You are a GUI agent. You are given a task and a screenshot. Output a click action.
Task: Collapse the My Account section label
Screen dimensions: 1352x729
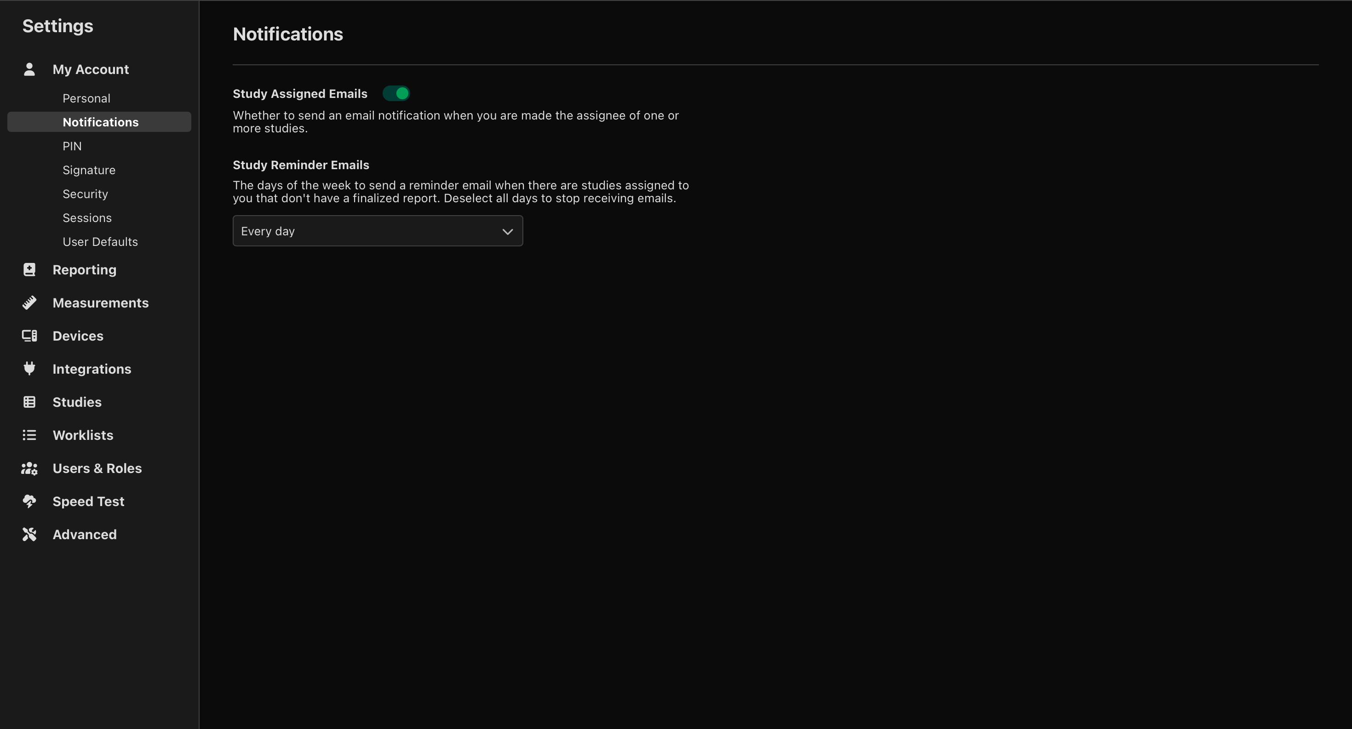tap(91, 69)
